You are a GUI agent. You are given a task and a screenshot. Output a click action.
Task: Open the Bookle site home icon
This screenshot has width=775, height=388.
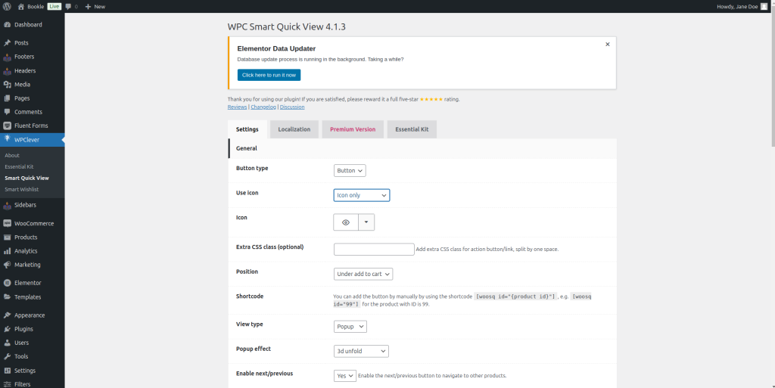pos(20,6)
